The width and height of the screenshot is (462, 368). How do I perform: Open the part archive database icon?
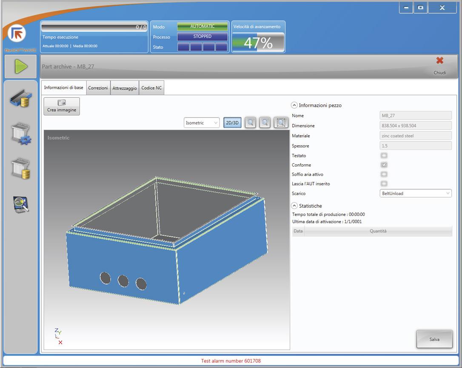coord(21,98)
